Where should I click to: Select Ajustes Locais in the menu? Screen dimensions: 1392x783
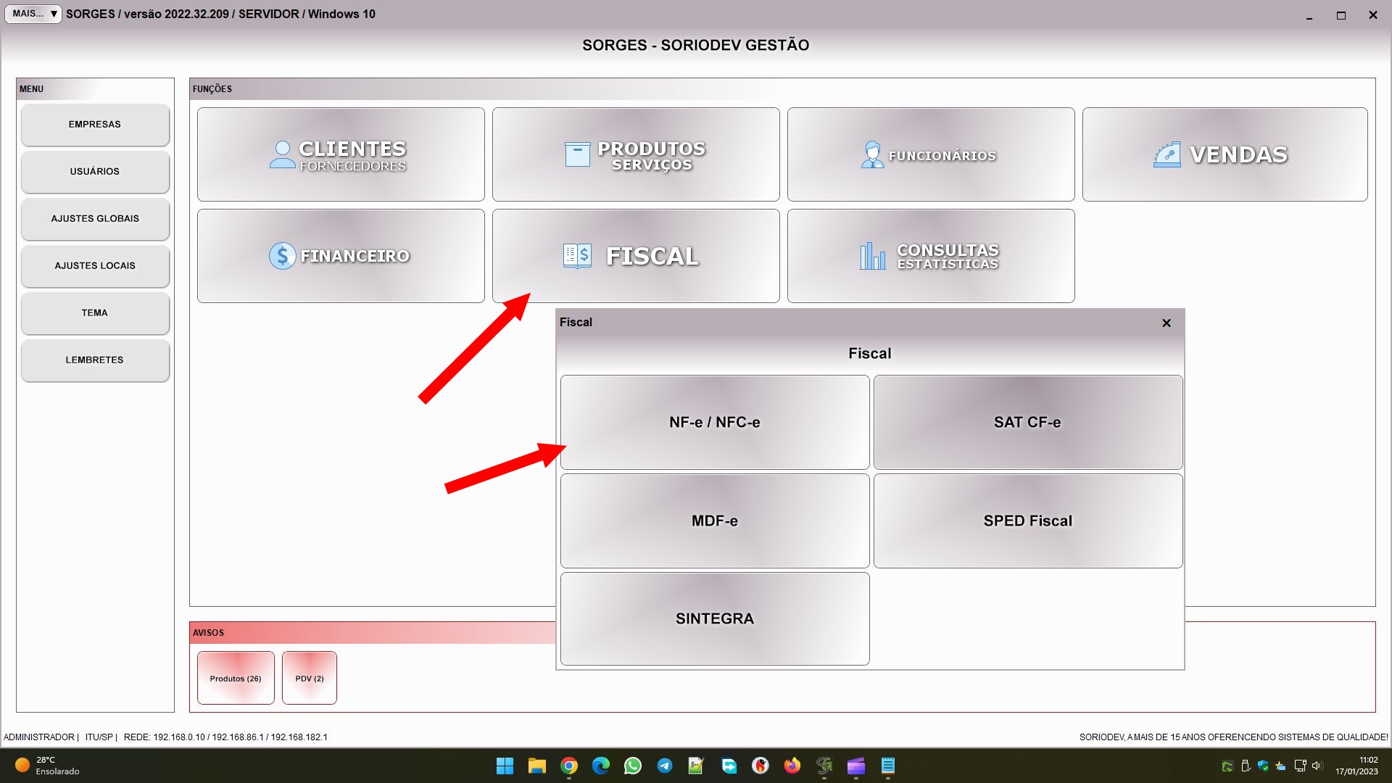pyautogui.click(x=95, y=266)
